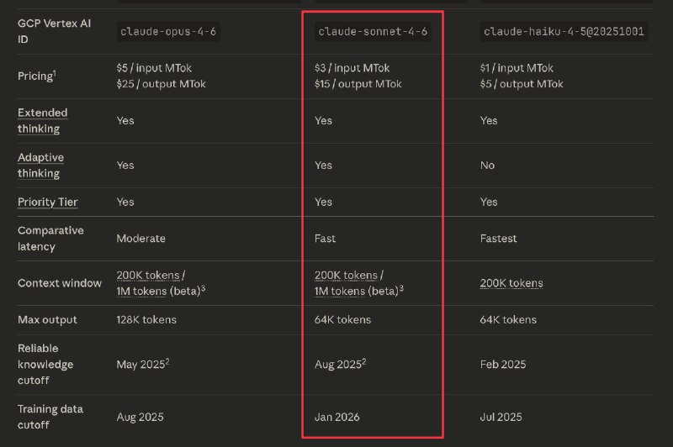Click the 128K tokens max output value
Image resolution: width=673 pixels, height=447 pixels.
[146, 319]
